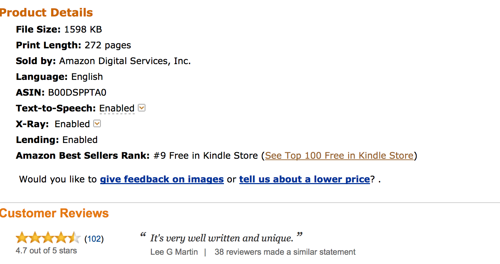This screenshot has width=500, height=264.
Task: Open the 102 customer reviews count link
Action: coord(94,239)
